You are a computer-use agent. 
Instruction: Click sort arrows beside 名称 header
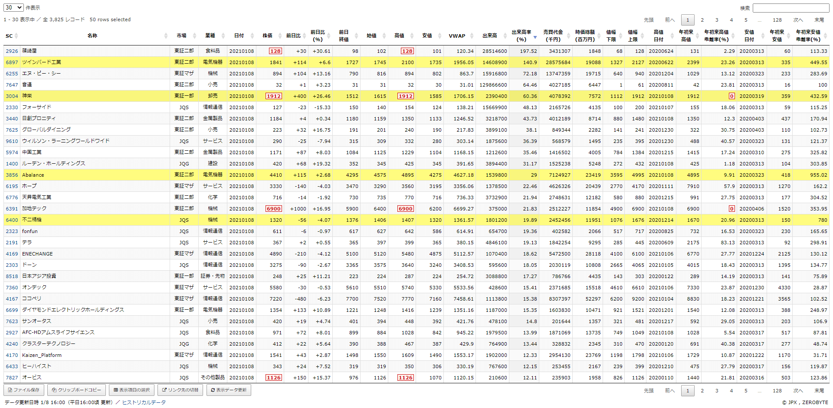click(166, 36)
